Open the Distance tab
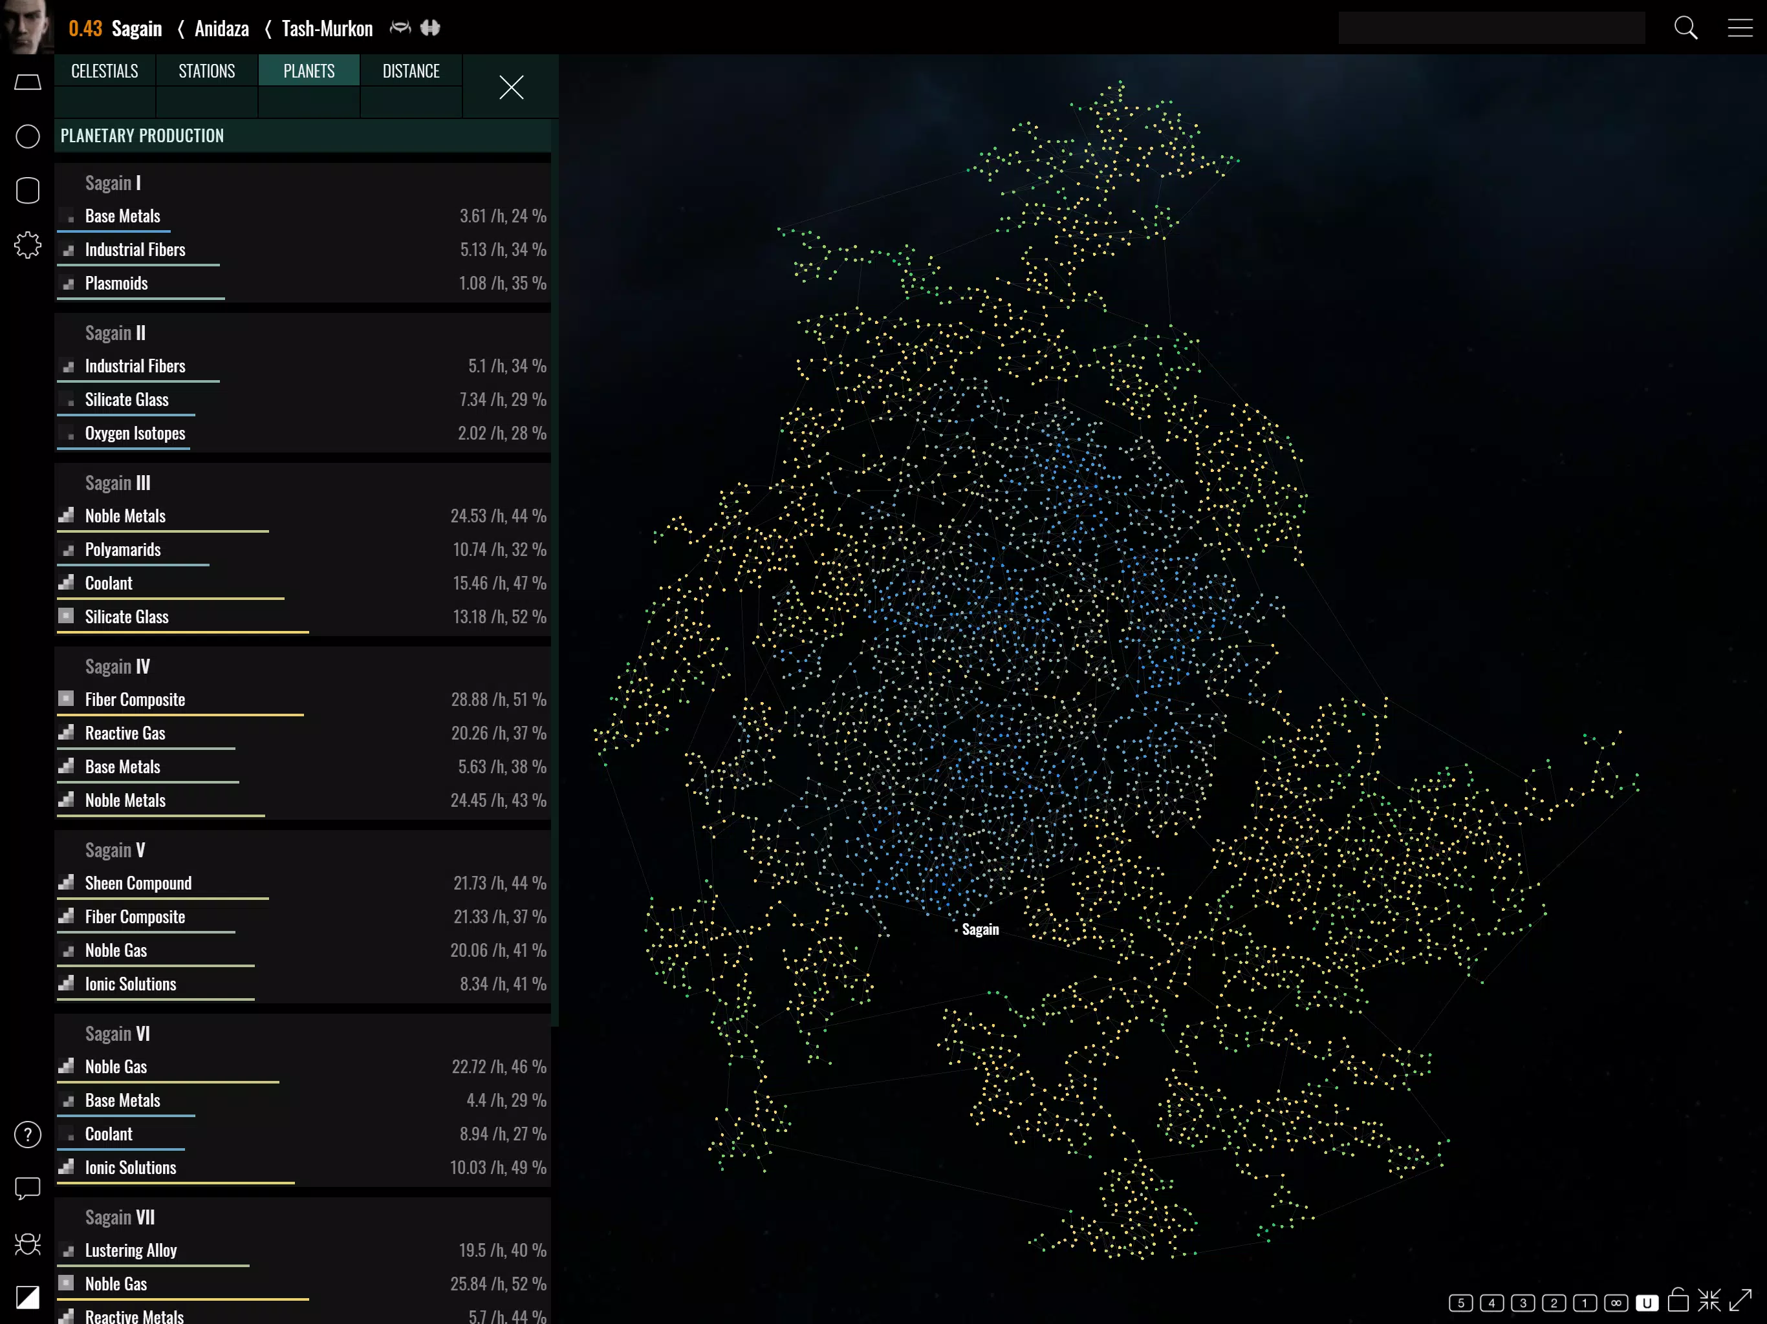Image resolution: width=1767 pixels, height=1324 pixels. 411,70
